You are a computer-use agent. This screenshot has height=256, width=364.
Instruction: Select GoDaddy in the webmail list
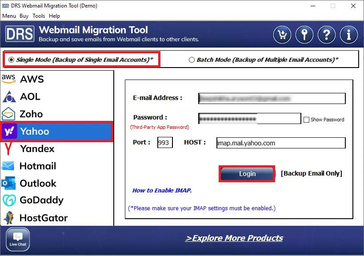point(57,200)
